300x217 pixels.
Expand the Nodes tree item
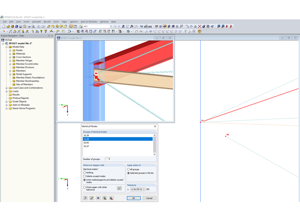click(x=10, y=50)
